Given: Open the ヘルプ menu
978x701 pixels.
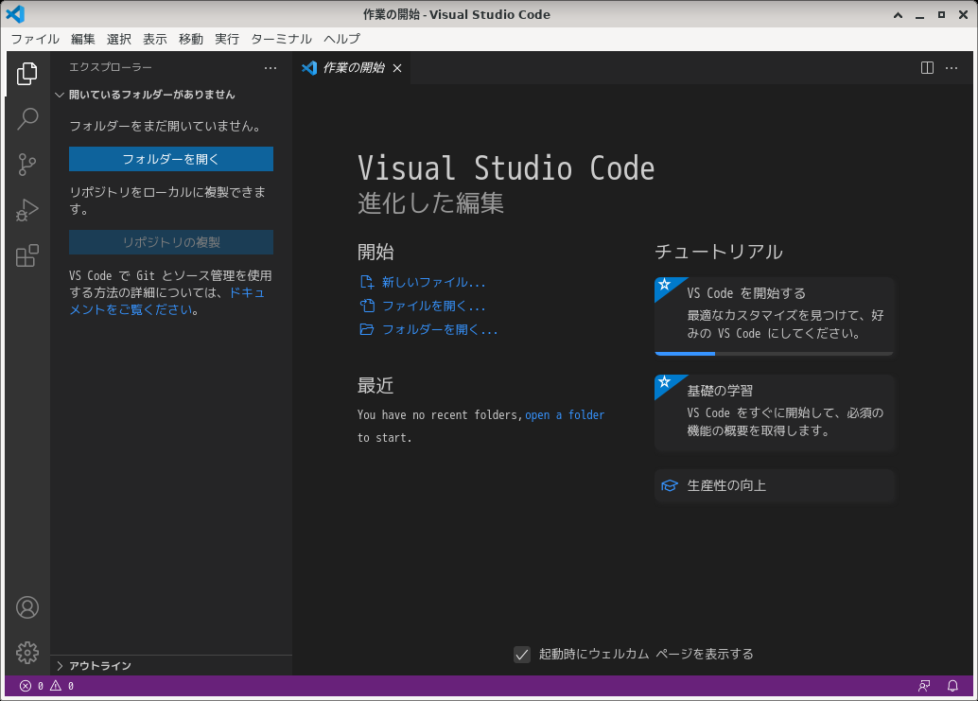Looking at the screenshot, I should pos(341,40).
